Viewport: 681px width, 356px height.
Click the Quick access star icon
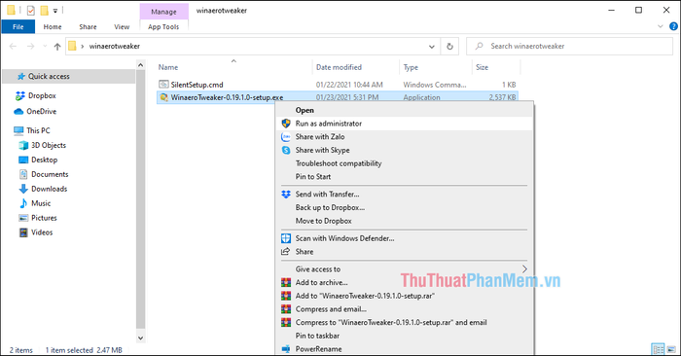point(20,77)
